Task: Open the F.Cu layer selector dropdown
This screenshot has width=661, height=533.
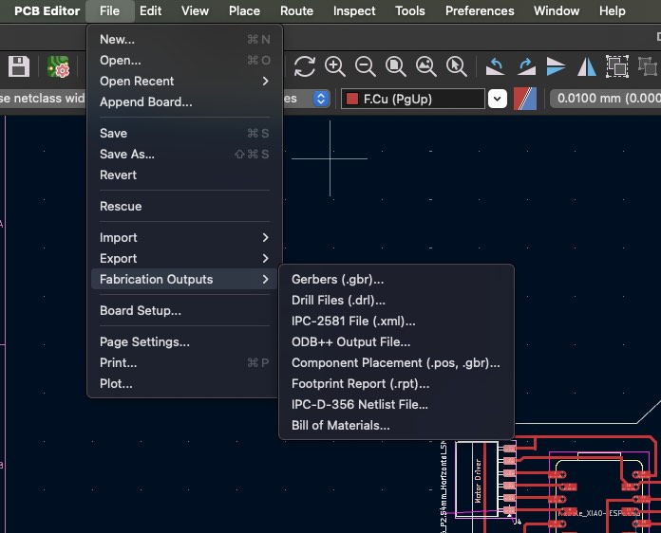Action: click(x=498, y=99)
